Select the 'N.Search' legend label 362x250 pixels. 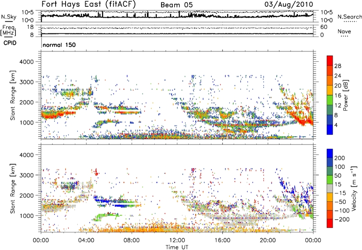pyautogui.click(x=349, y=17)
